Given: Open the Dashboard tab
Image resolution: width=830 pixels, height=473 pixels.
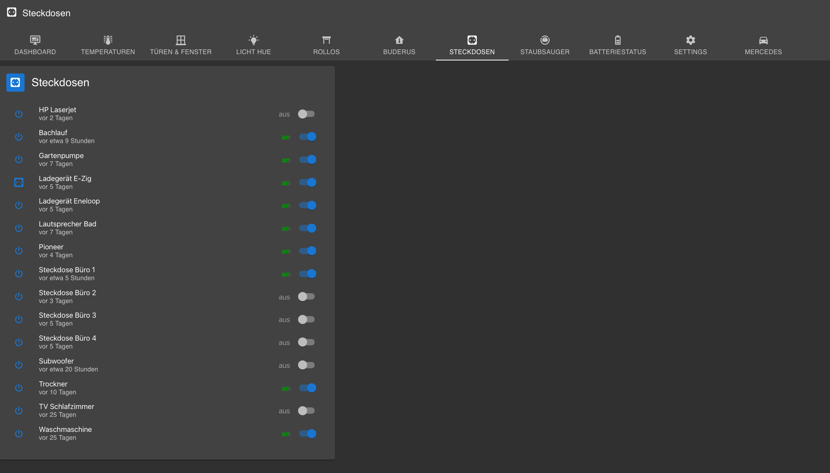Looking at the screenshot, I should pos(35,45).
